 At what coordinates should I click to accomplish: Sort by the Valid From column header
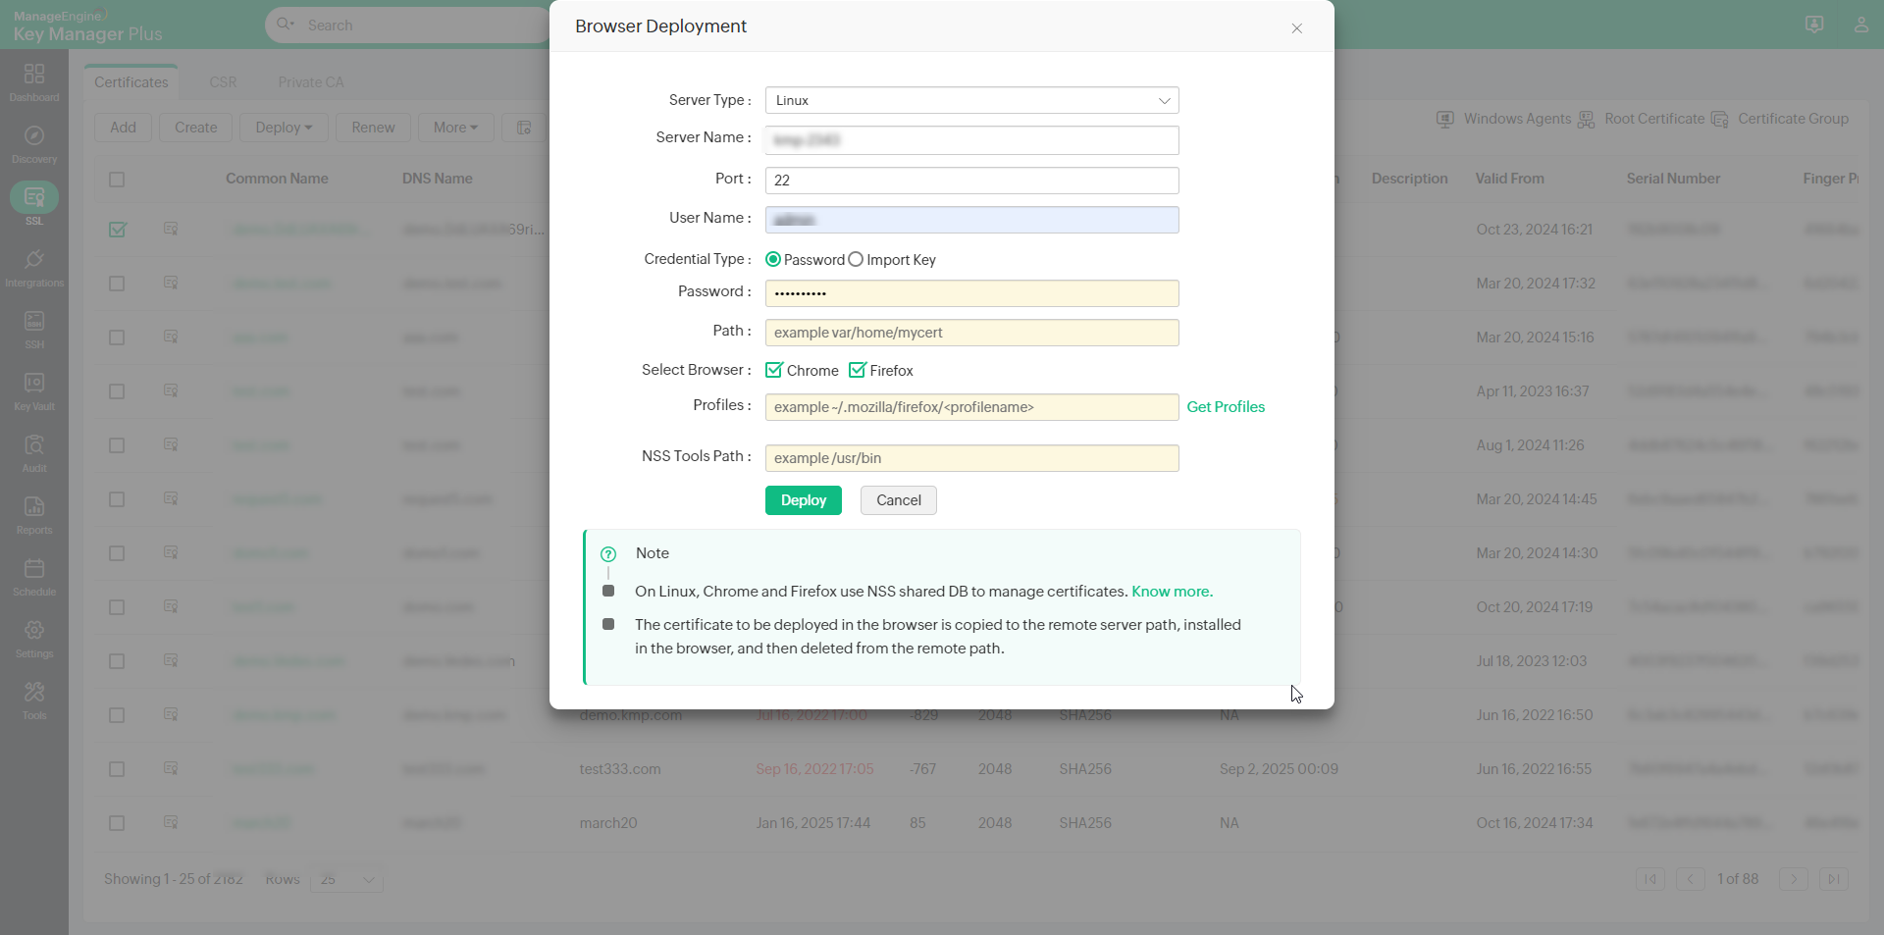(1509, 179)
